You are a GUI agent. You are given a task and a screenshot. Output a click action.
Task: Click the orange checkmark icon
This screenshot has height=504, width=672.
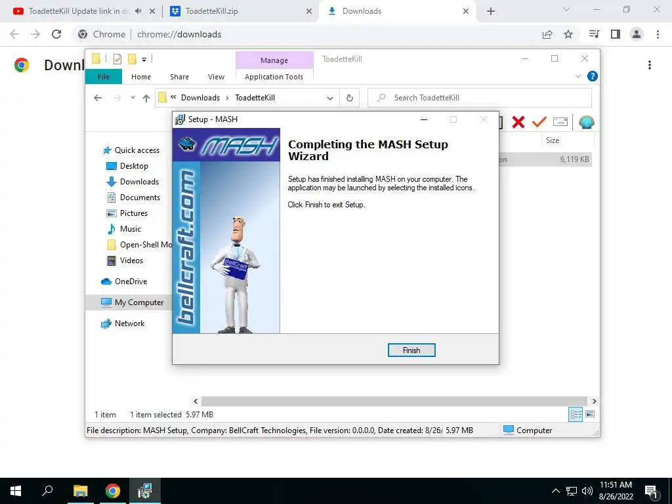pos(539,122)
